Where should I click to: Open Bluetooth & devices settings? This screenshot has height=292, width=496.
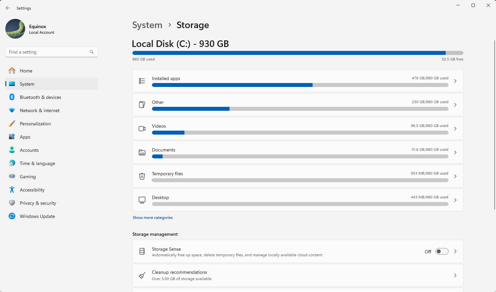pos(40,97)
